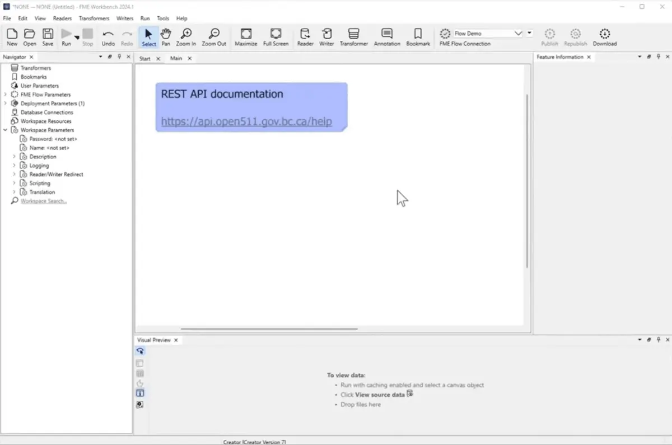Open the Tools menu
Screen dimensions: 672x445
163,18
